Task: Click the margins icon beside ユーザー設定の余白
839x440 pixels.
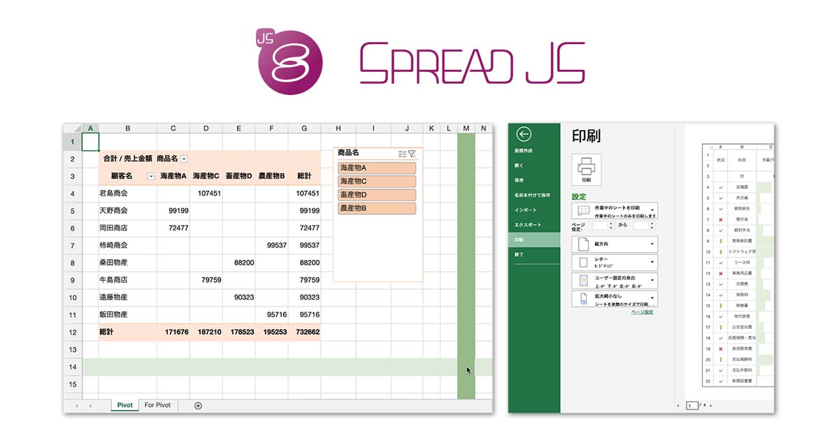Action: coord(583,280)
